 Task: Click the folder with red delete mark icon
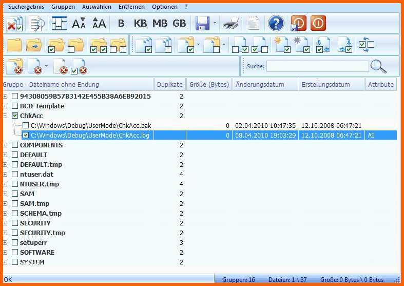tap(15, 66)
